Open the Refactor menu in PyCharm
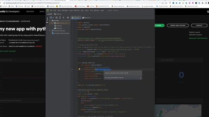The image size is (209, 117). pyautogui.click(x=77, y=10)
